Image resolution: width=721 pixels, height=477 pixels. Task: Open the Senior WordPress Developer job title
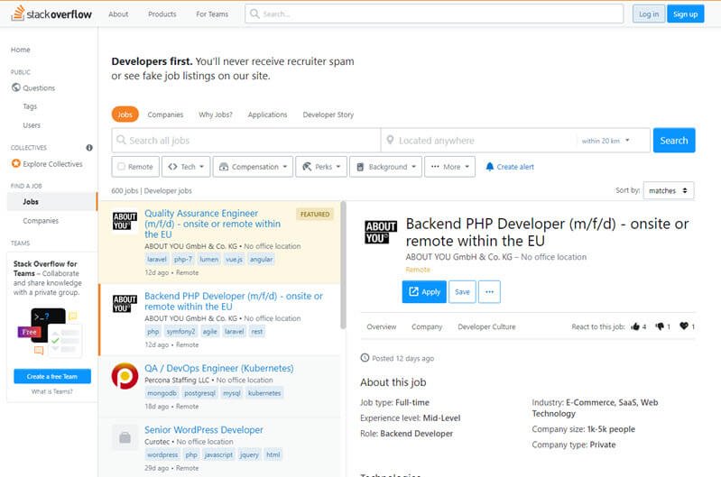[204, 430]
